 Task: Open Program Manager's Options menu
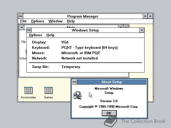coord(38,21)
